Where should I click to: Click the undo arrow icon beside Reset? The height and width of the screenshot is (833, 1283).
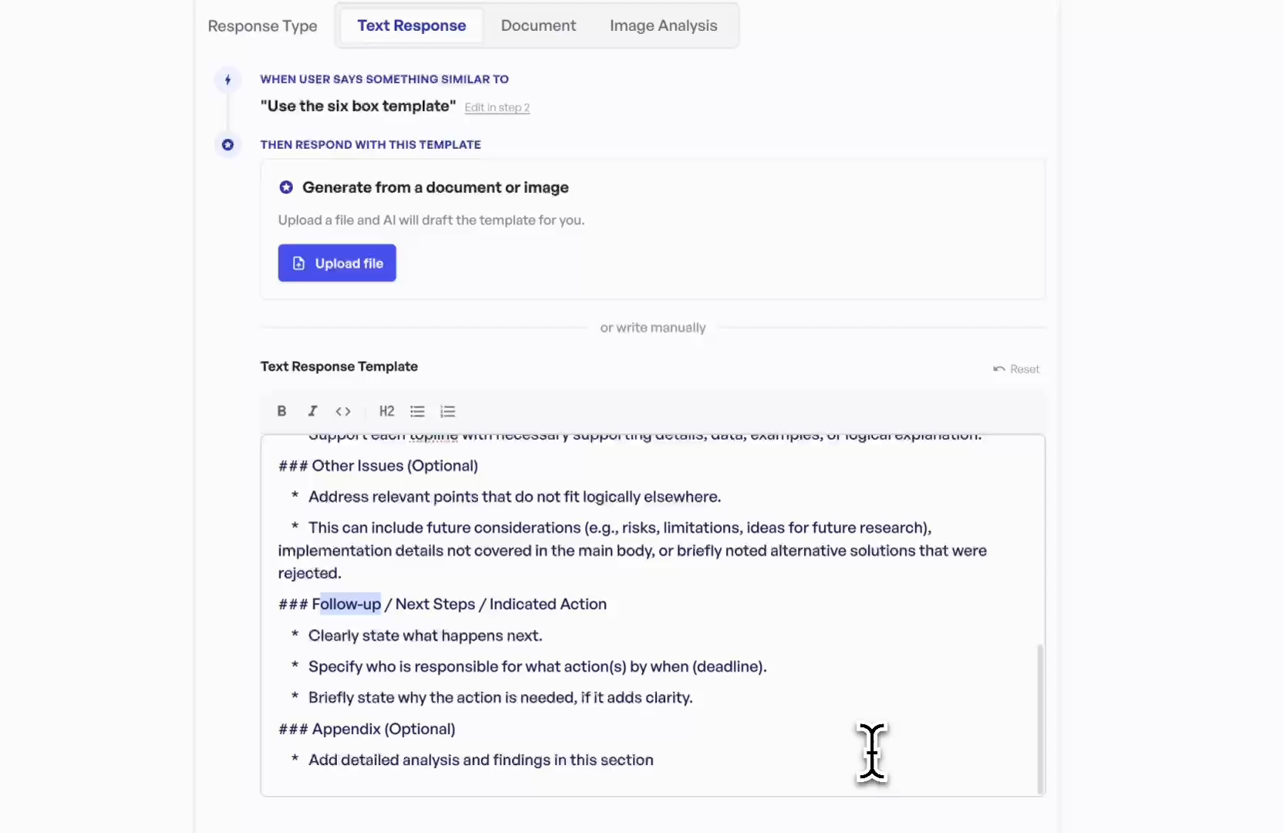pyautogui.click(x=998, y=369)
